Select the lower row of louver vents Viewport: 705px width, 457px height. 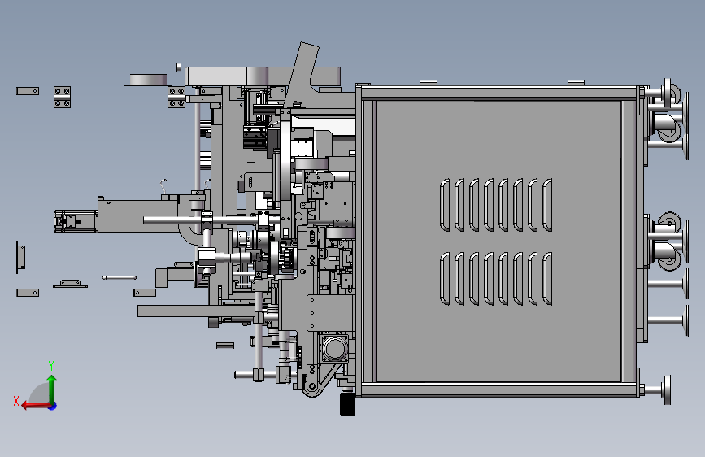(x=496, y=279)
